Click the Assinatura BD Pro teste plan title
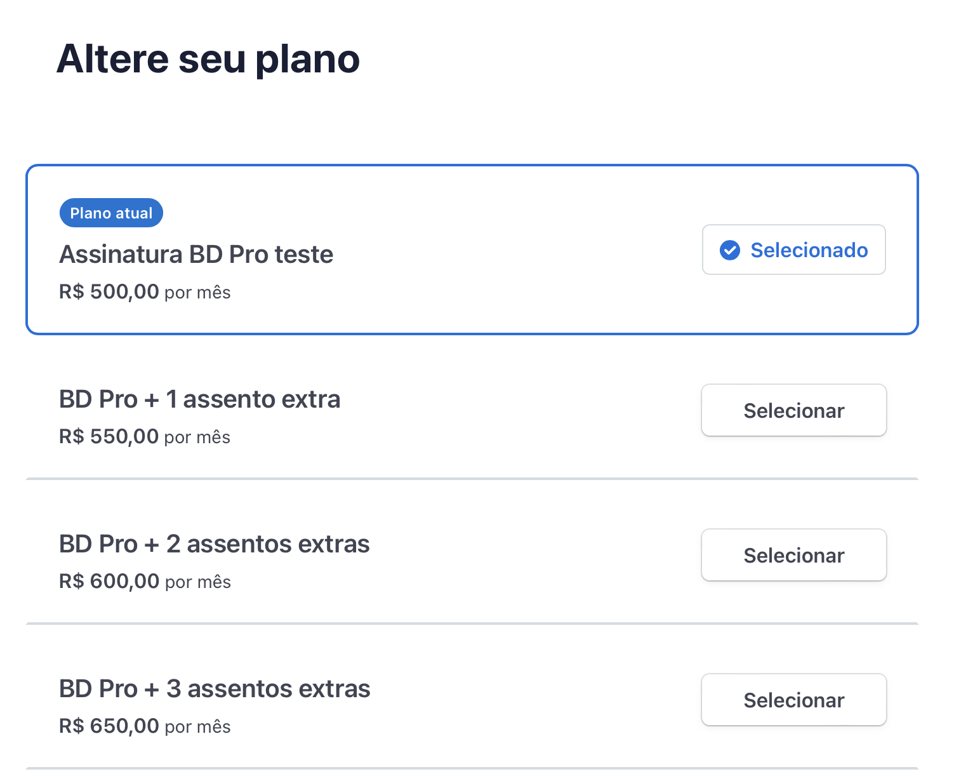Viewport: 961px width, 781px height. tap(196, 255)
